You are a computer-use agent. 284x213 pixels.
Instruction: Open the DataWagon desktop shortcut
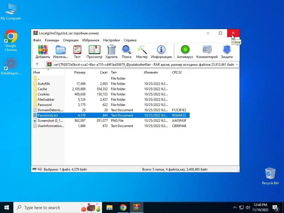[11, 66]
